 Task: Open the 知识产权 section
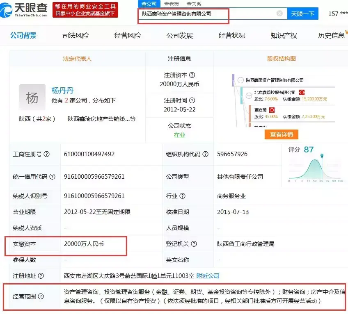(284, 36)
